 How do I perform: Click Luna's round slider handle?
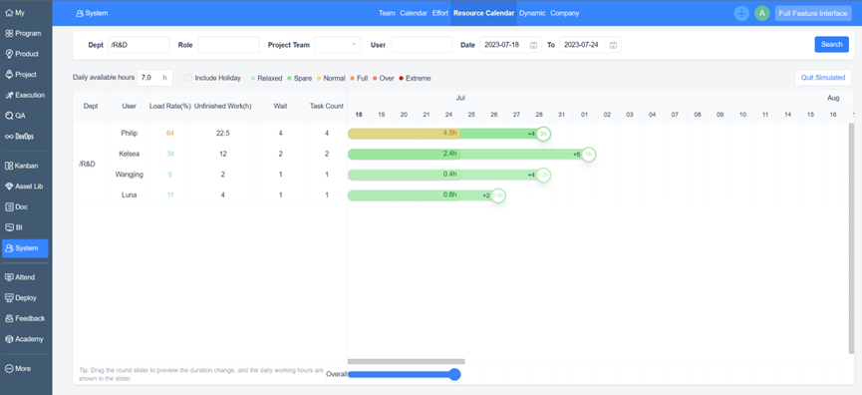coord(498,196)
